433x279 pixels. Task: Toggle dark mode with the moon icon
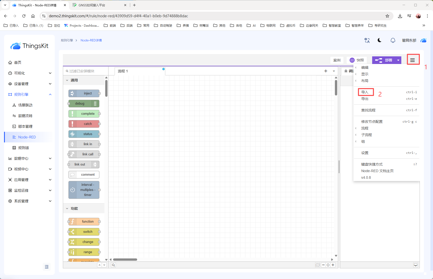pos(380,40)
